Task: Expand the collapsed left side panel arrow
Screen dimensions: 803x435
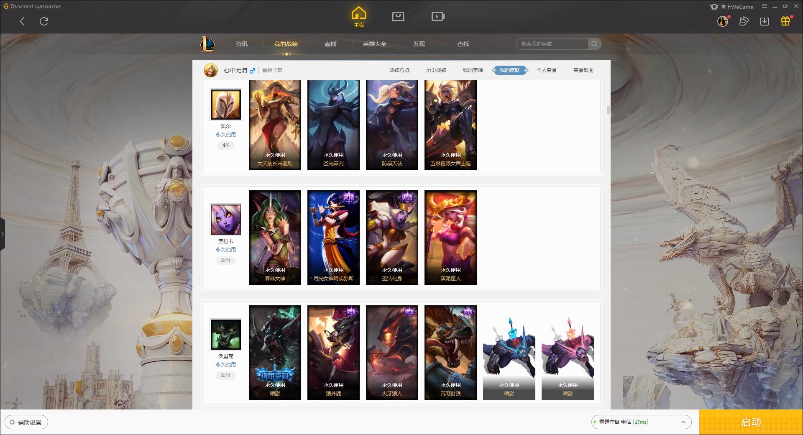Action: 3,234
